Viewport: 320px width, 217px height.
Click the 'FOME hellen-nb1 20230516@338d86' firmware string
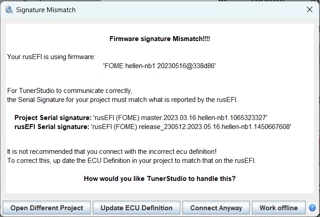click(x=160, y=66)
